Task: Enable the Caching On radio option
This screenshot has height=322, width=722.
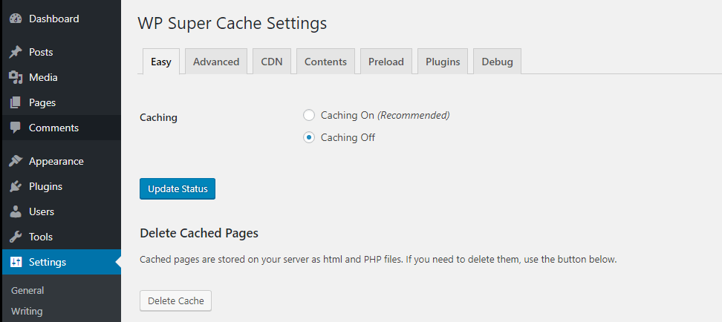Action: pos(309,115)
